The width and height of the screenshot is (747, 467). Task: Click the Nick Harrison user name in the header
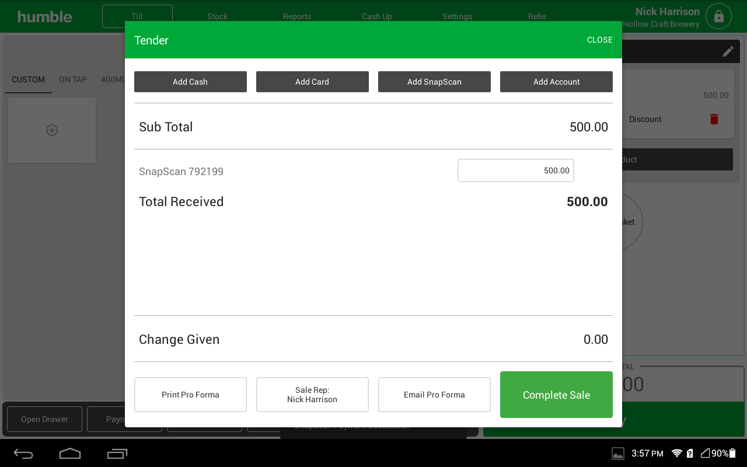click(x=667, y=12)
